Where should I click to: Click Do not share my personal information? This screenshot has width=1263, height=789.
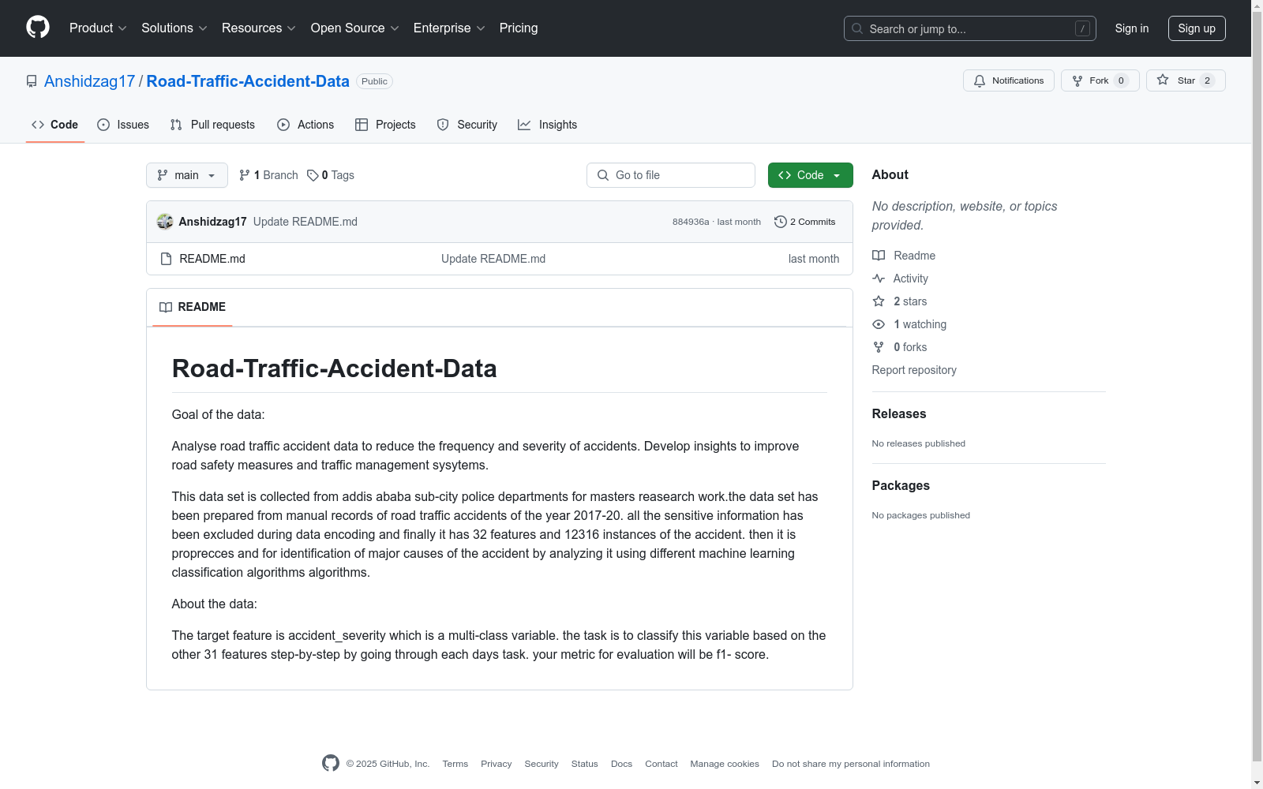pos(851,764)
